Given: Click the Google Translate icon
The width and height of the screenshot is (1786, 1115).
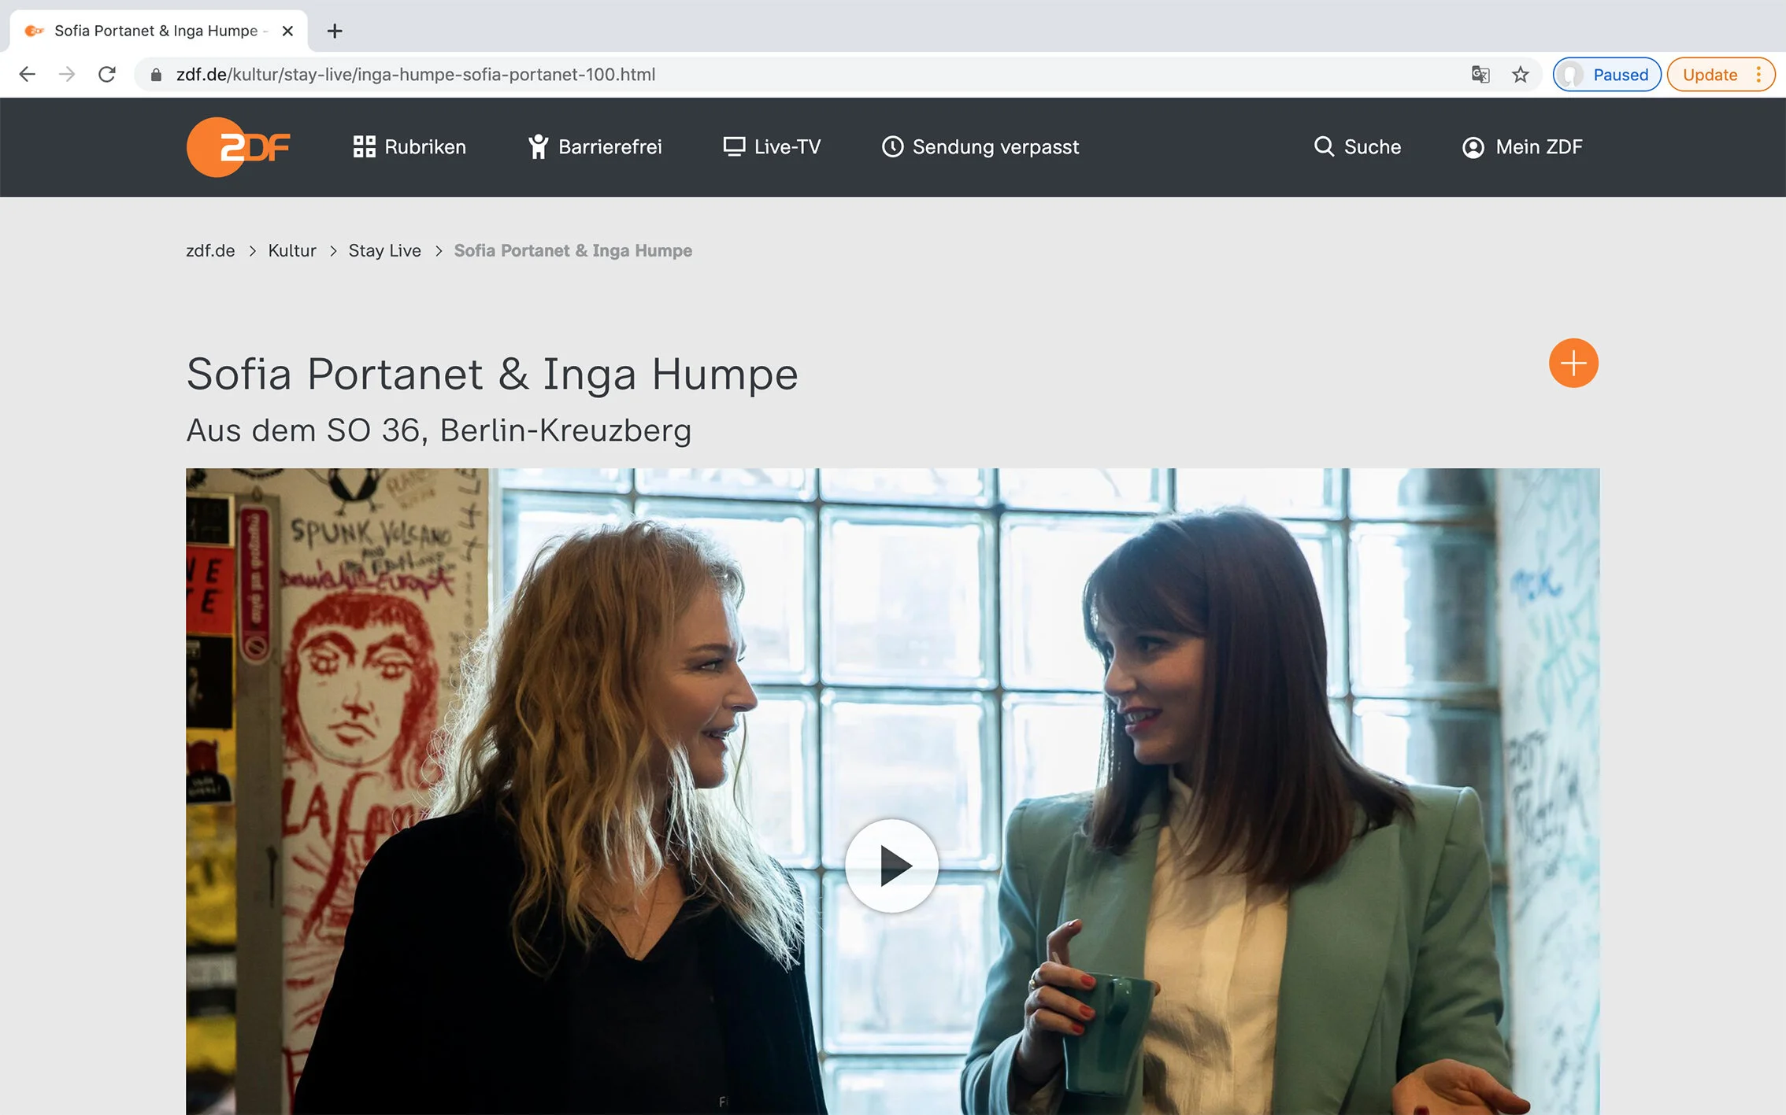Looking at the screenshot, I should 1480,75.
